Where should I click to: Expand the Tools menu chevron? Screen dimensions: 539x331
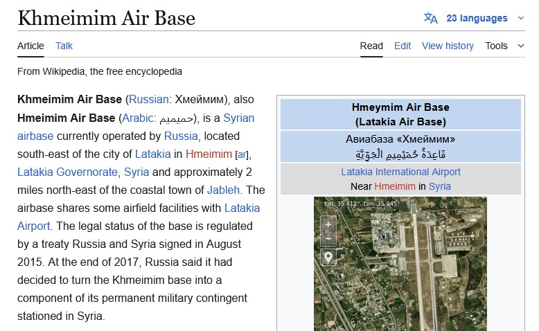(521, 46)
